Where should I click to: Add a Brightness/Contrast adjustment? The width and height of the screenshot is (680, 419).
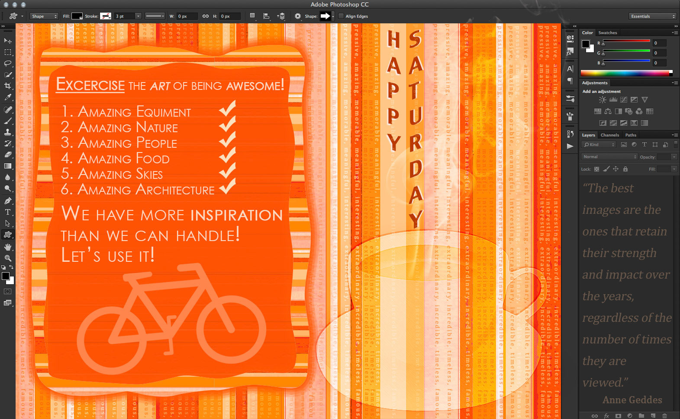pyautogui.click(x=603, y=100)
